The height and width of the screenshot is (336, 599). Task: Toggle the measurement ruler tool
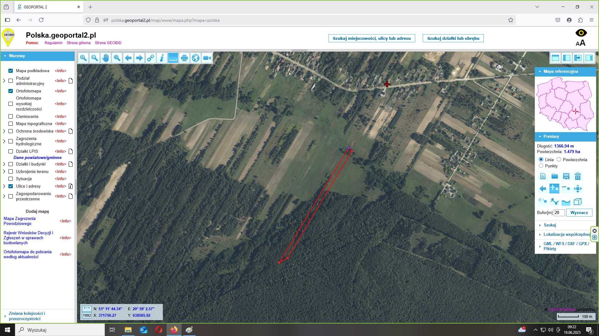pyautogui.click(x=173, y=58)
